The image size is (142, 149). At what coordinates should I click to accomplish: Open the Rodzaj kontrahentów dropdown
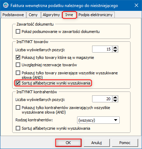(x=98, y=120)
